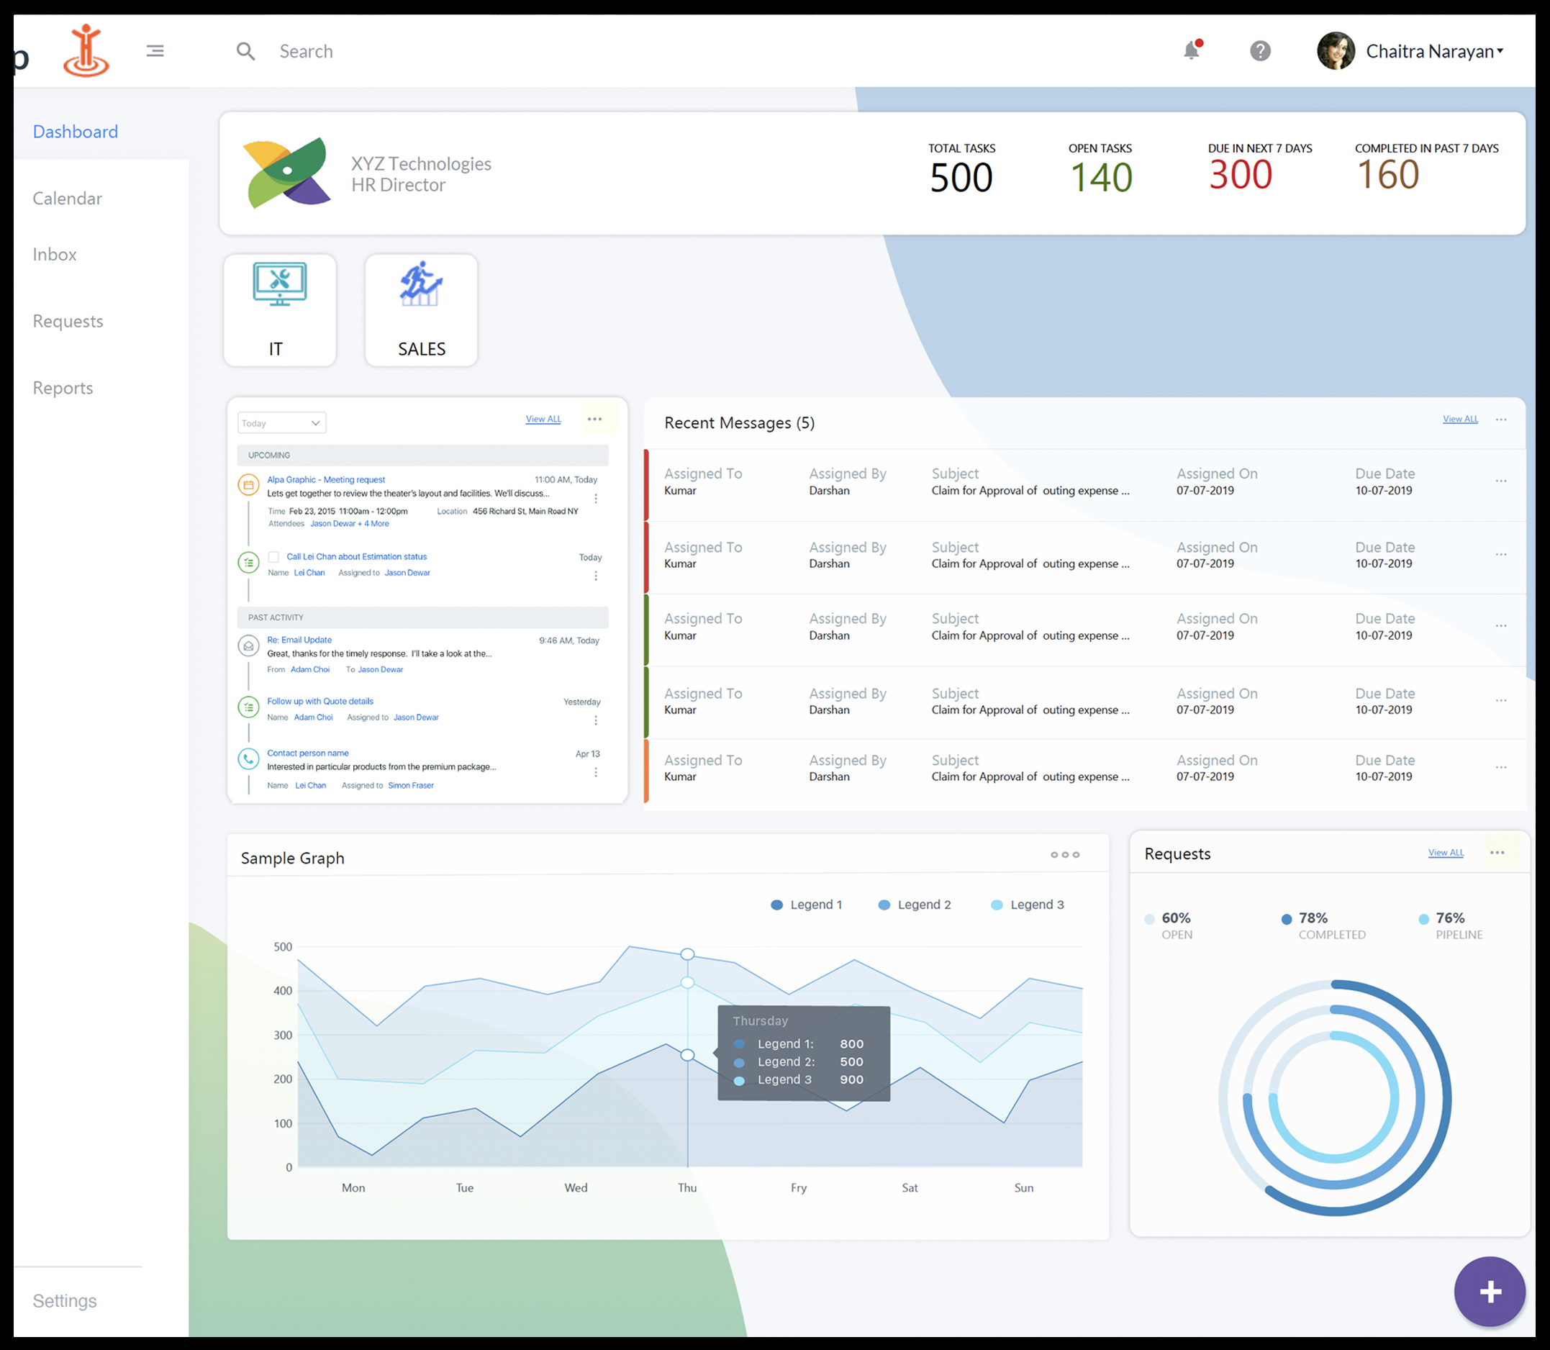The image size is (1550, 1350).
Task: Toggle Legend 1 in the graph legend
Action: (806, 905)
